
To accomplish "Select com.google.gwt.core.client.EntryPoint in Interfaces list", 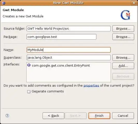I will click(x=61, y=66).
